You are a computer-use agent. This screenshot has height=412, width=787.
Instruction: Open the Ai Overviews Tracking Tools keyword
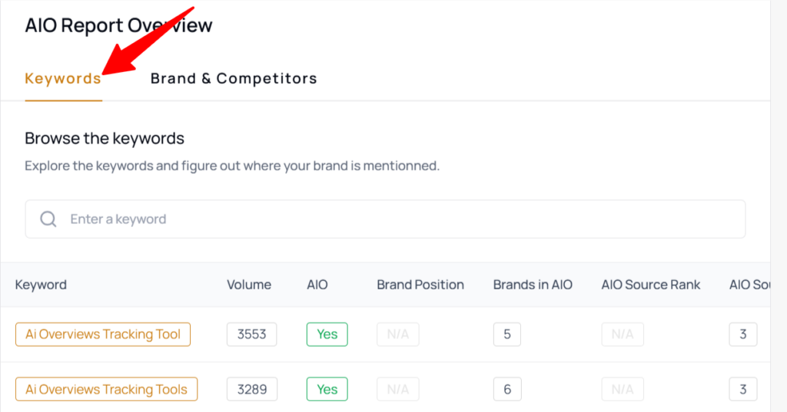[106, 389]
